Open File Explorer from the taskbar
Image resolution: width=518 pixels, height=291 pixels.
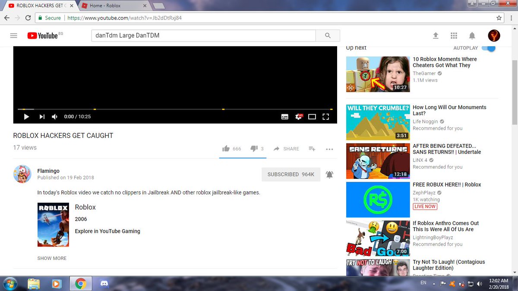pos(34,284)
